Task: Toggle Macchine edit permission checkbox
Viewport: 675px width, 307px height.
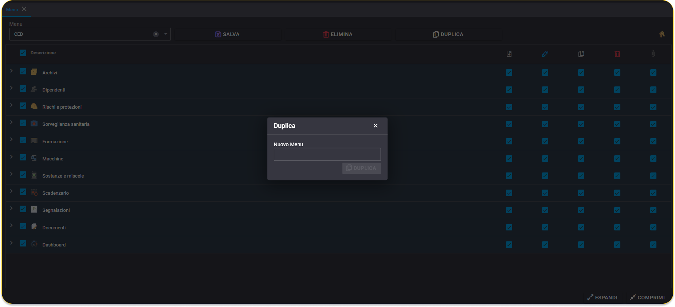Action: (545, 159)
